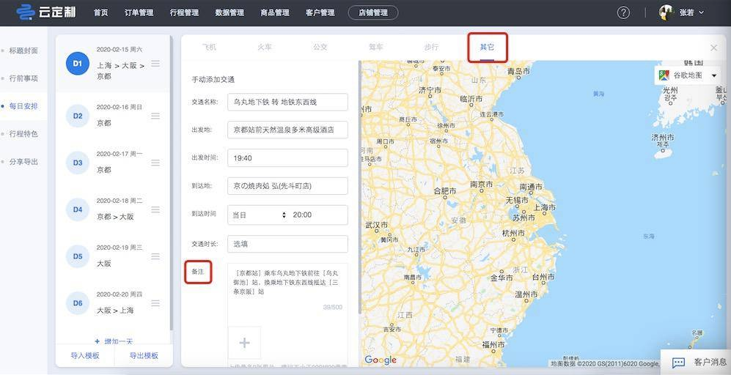Click the 出发地 input field

pos(287,130)
